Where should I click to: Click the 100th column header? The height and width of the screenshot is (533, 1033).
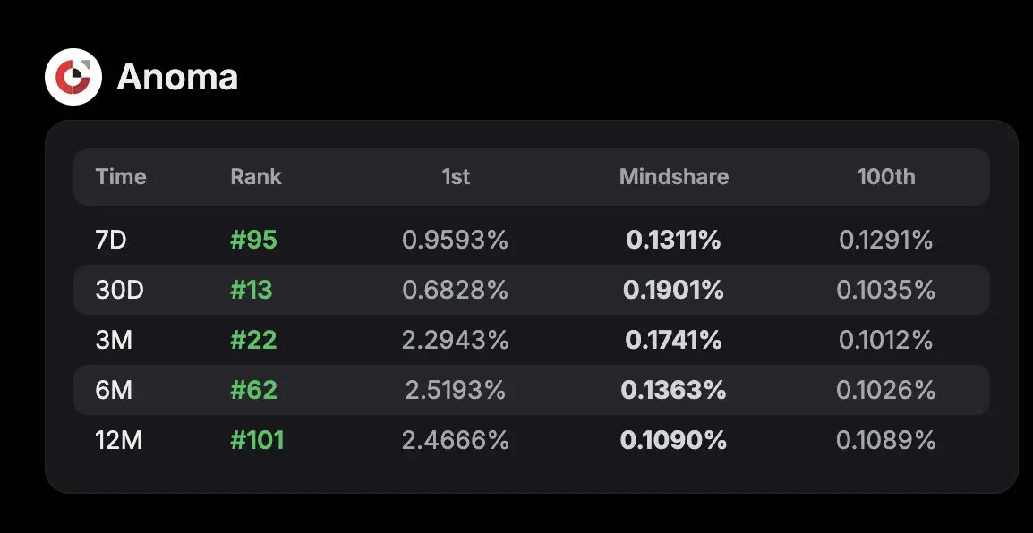coord(886,176)
